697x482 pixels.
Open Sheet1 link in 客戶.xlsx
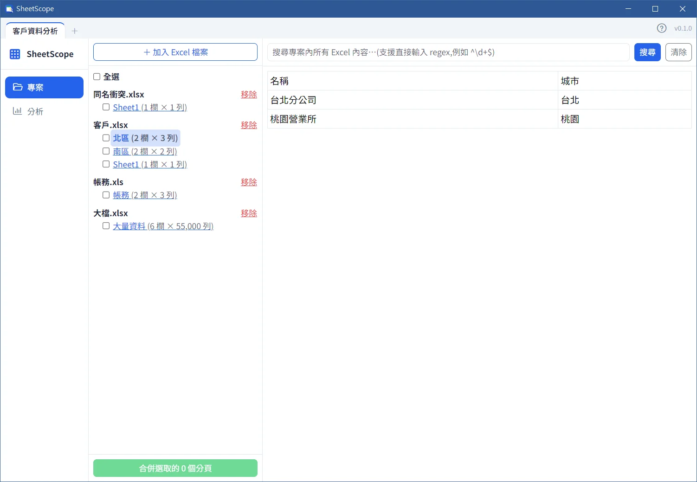point(150,164)
